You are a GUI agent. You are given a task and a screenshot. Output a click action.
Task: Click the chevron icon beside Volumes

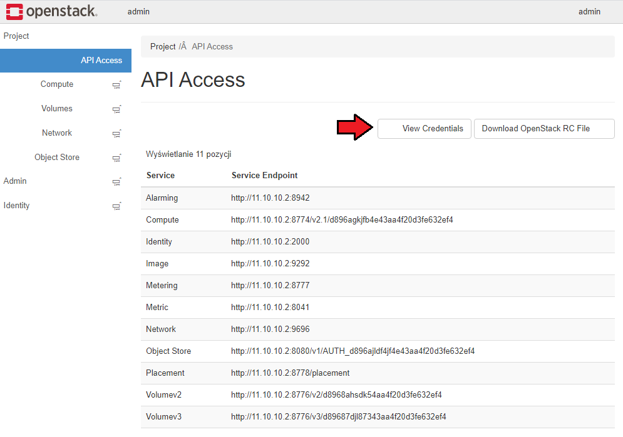click(117, 109)
